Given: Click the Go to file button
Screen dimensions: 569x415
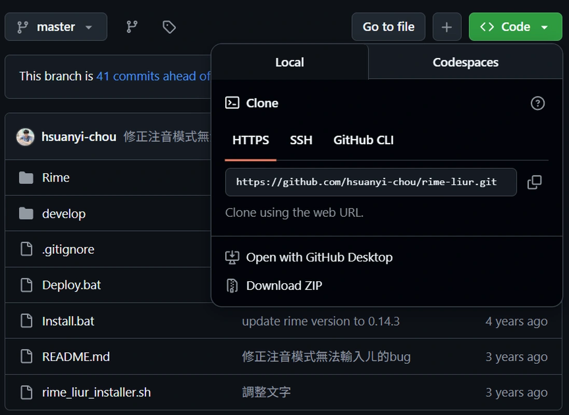Looking at the screenshot, I should coord(388,27).
